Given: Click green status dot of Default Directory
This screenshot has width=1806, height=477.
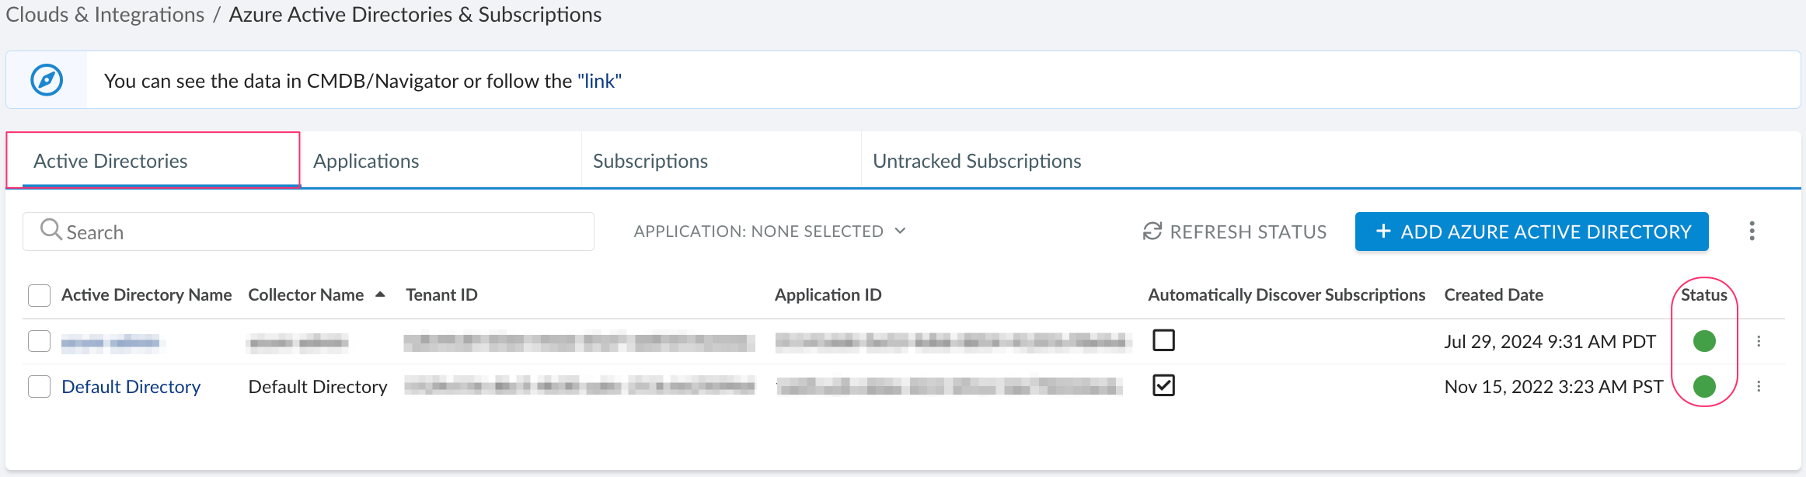Looking at the screenshot, I should 1703,386.
